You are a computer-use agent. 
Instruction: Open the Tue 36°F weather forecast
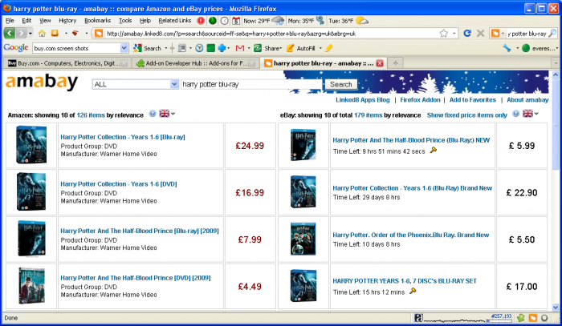(x=348, y=21)
